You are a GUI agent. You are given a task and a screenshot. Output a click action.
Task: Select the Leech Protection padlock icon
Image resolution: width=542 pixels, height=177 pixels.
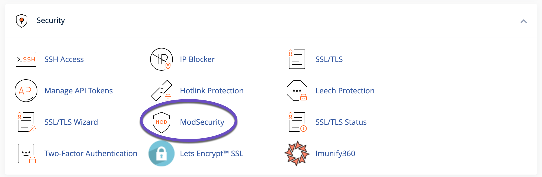(297, 91)
